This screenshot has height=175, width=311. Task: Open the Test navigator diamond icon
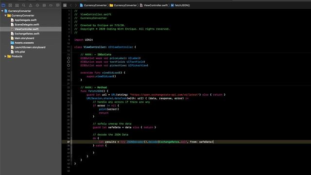pos(37,5)
